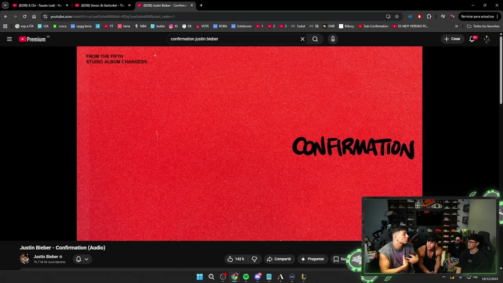Open the IG bookmark
503x283 pixels.
[x=173, y=26]
